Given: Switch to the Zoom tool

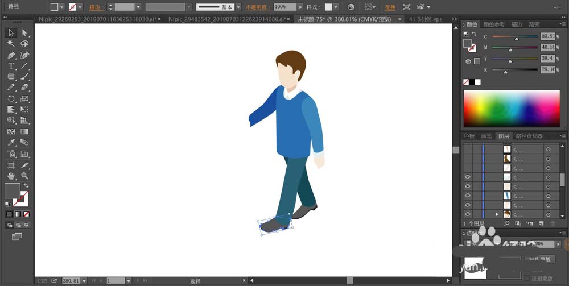Looking at the screenshot, I should [24, 176].
